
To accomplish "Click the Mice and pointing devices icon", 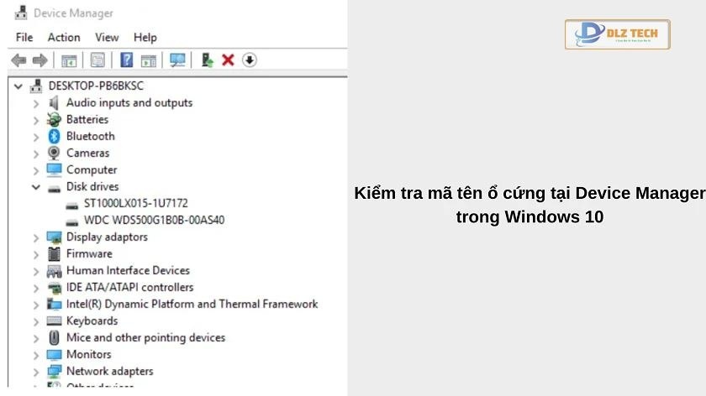I will point(54,337).
